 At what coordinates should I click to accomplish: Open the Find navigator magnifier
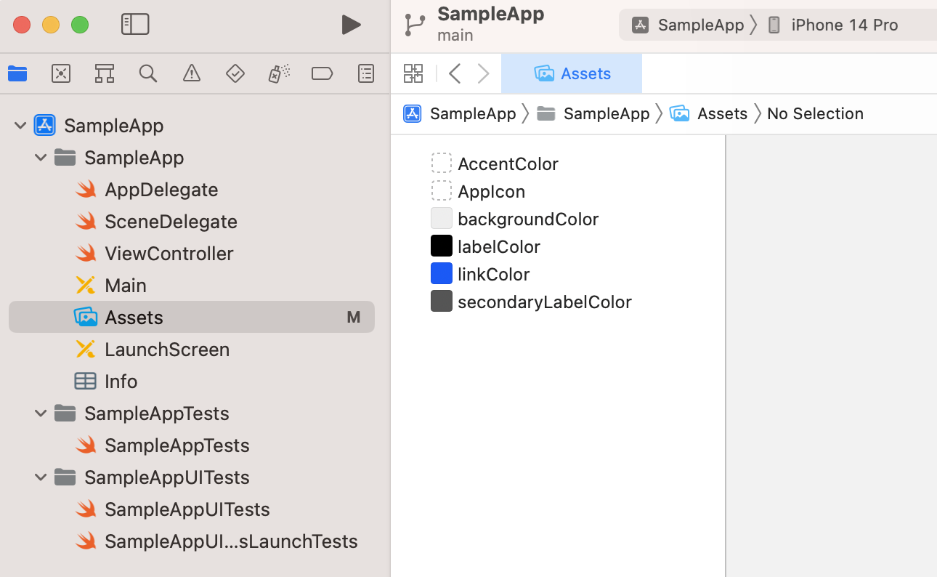(148, 73)
